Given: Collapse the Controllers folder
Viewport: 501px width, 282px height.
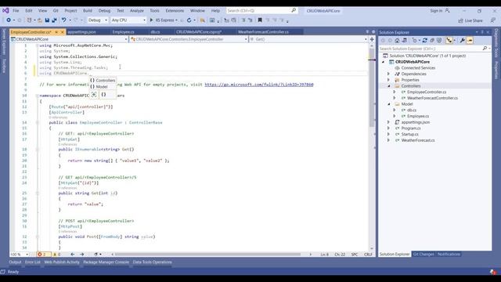Looking at the screenshot, I should [389, 86].
